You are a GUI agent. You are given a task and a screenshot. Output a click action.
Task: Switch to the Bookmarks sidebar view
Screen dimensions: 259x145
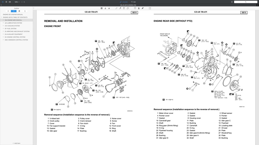coord(8,11)
